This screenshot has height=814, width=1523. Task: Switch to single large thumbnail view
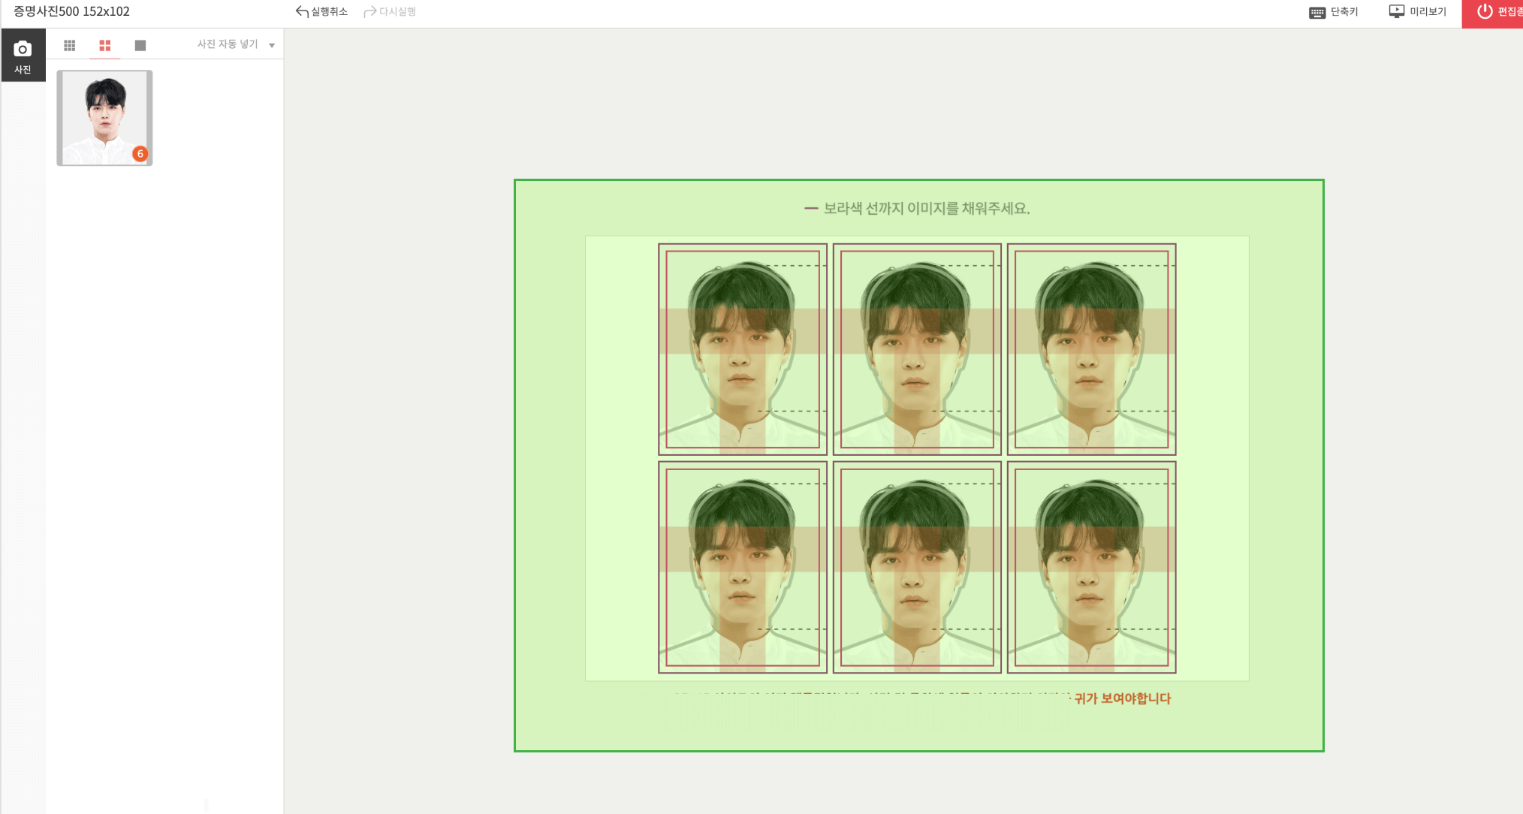140,45
